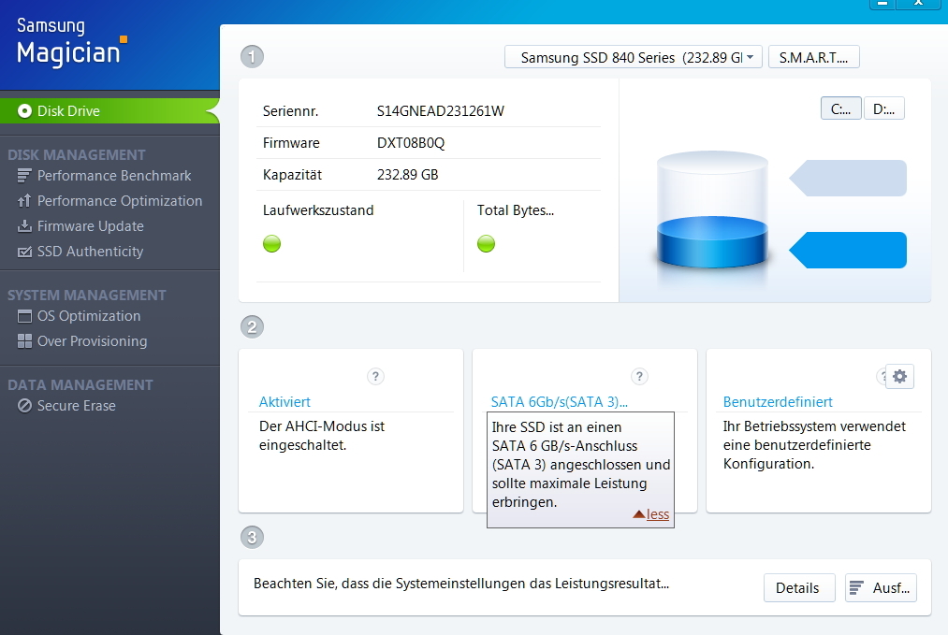
Task: Select the C: volume button
Action: (840, 108)
